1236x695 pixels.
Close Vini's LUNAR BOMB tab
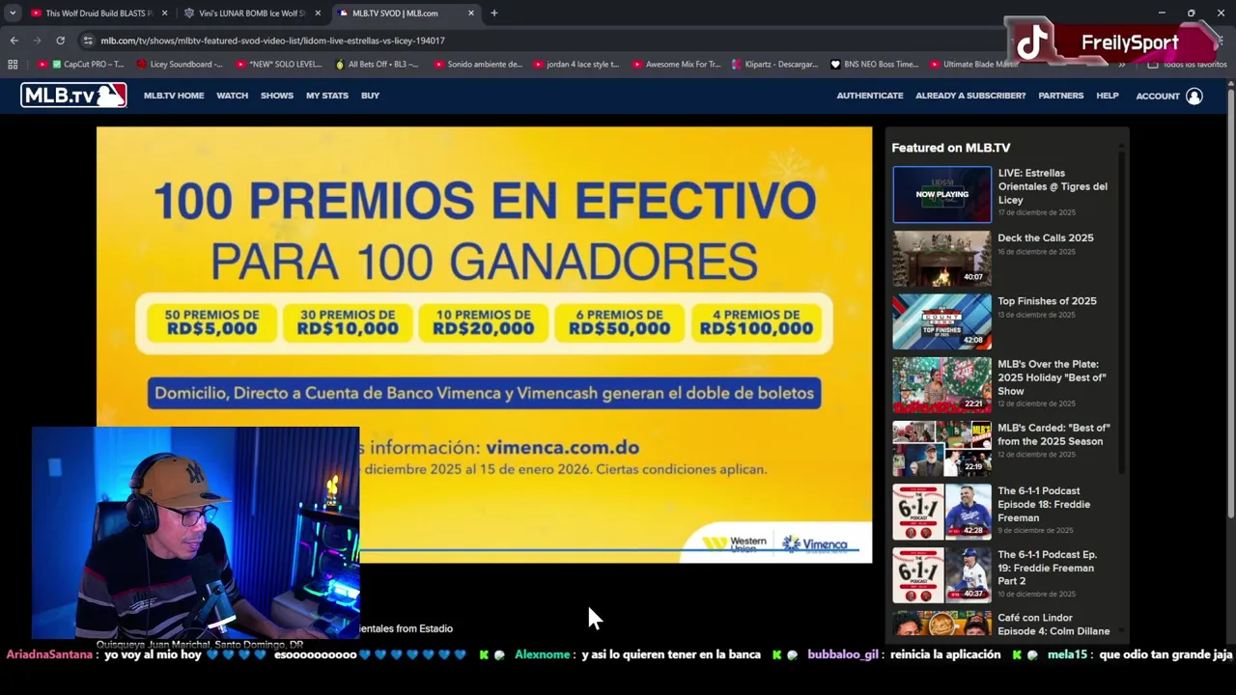coord(318,14)
